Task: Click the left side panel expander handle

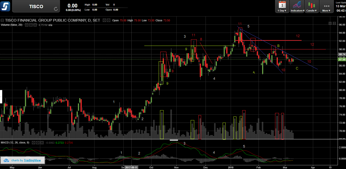Action: click(1, 97)
